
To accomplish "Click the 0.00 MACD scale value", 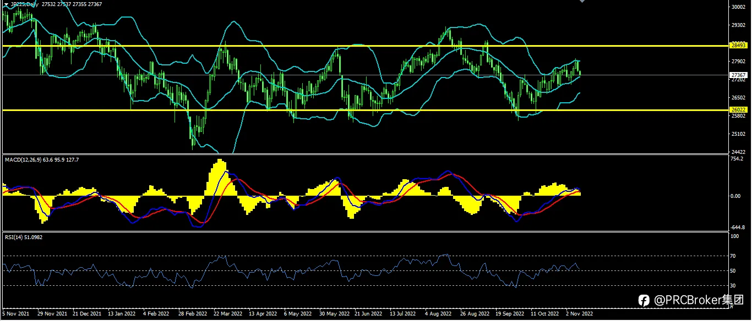I will (735, 196).
